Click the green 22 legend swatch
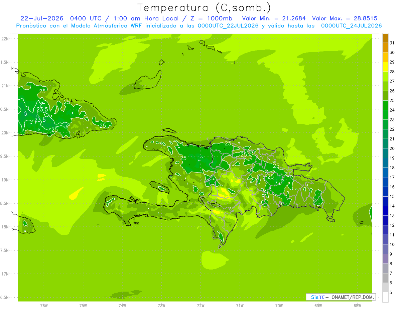The image size is (401, 310). [385, 124]
